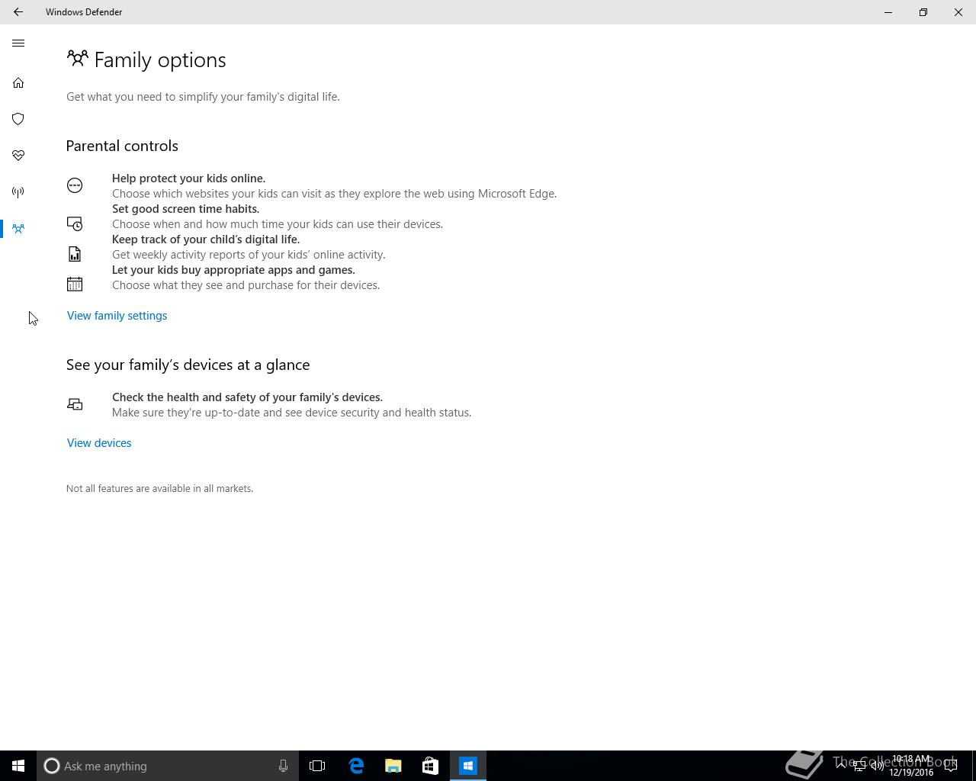This screenshot has width=976, height=781.
Task: Click 'See your family's devices at a glance' heading
Action: coord(188,365)
